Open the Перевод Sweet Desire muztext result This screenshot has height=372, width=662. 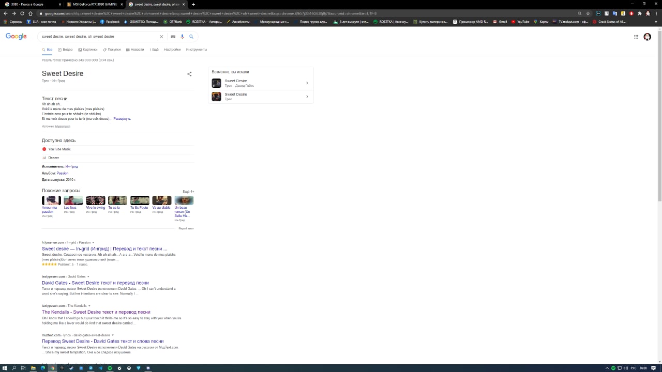pyautogui.click(x=102, y=341)
